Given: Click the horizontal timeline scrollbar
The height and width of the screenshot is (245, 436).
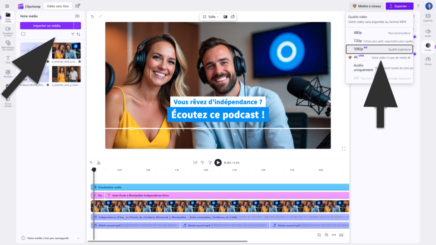Looking at the screenshot, I should [x=168, y=241].
